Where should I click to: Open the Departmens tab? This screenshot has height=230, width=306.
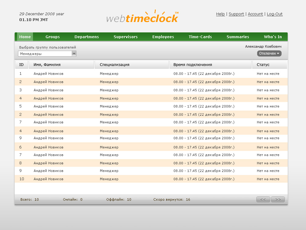[x=86, y=36]
